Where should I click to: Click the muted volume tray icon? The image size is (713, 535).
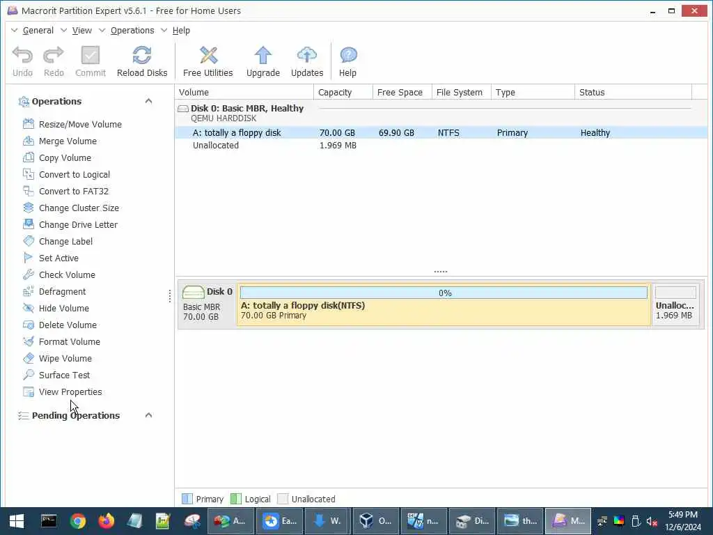652,521
